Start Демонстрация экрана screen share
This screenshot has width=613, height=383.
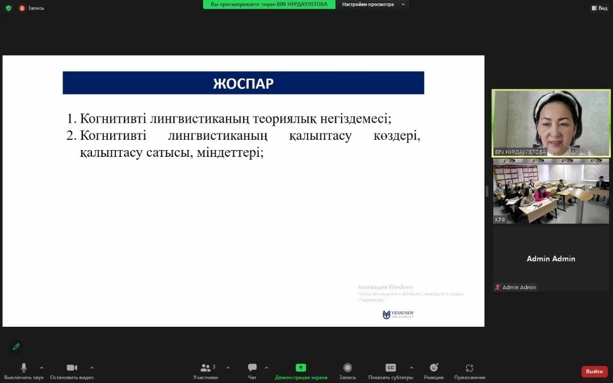(x=301, y=371)
